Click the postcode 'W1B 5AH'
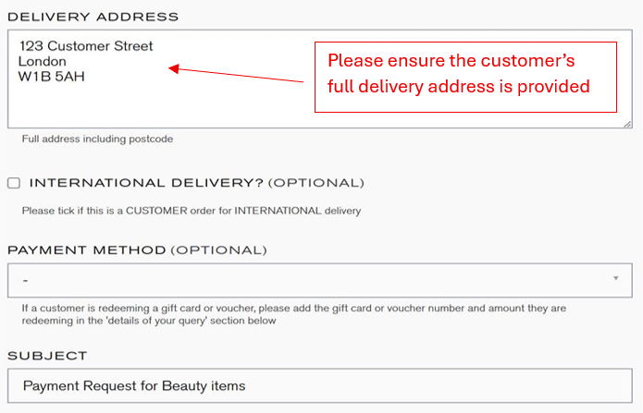The width and height of the screenshot is (643, 413). pyautogui.click(x=51, y=78)
